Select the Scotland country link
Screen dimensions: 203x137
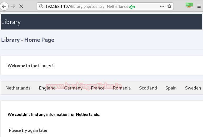coord(148,88)
